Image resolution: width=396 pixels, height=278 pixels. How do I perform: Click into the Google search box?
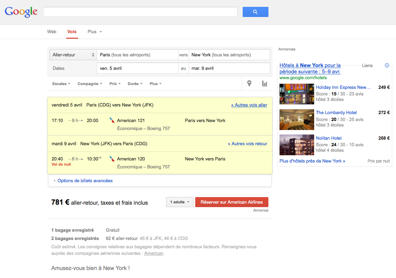point(140,12)
